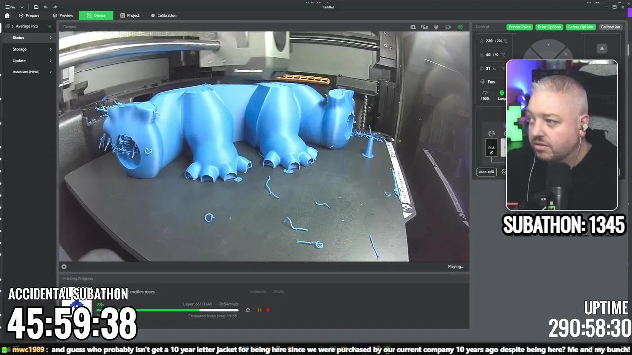The width and height of the screenshot is (632, 355).
Task: Click the Camera panel label
Action: pos(70,27)
